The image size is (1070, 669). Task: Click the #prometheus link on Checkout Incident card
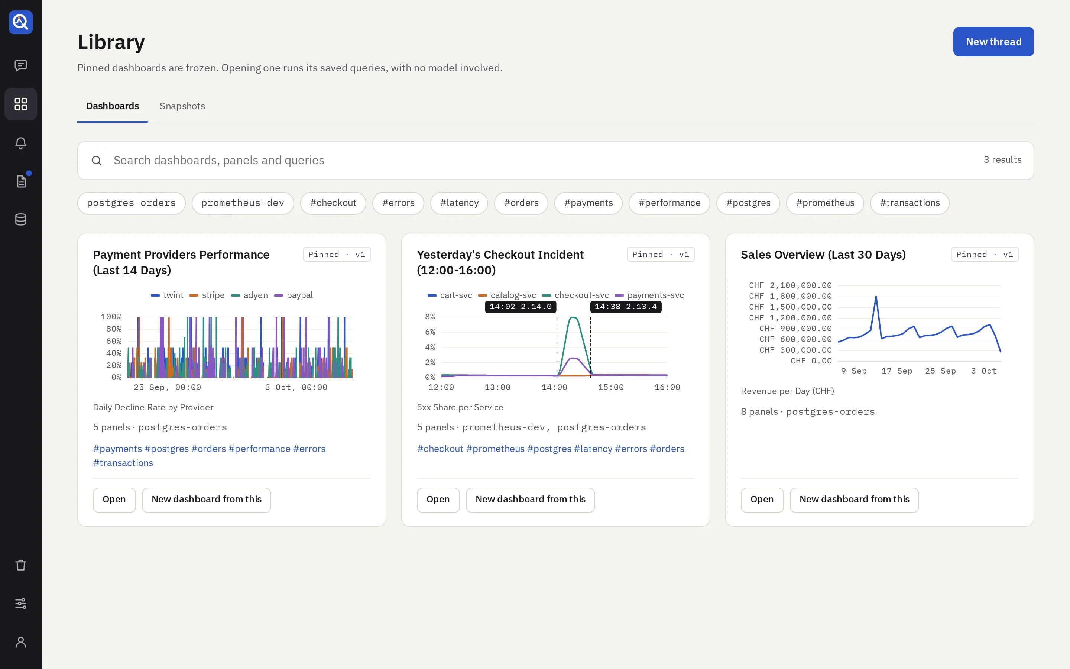coord(495,449)
